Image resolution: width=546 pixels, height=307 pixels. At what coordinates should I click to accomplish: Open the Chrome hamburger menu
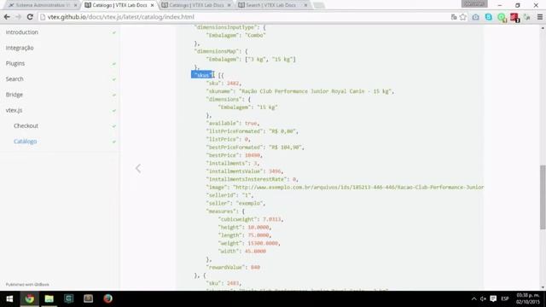click(540, 17)
